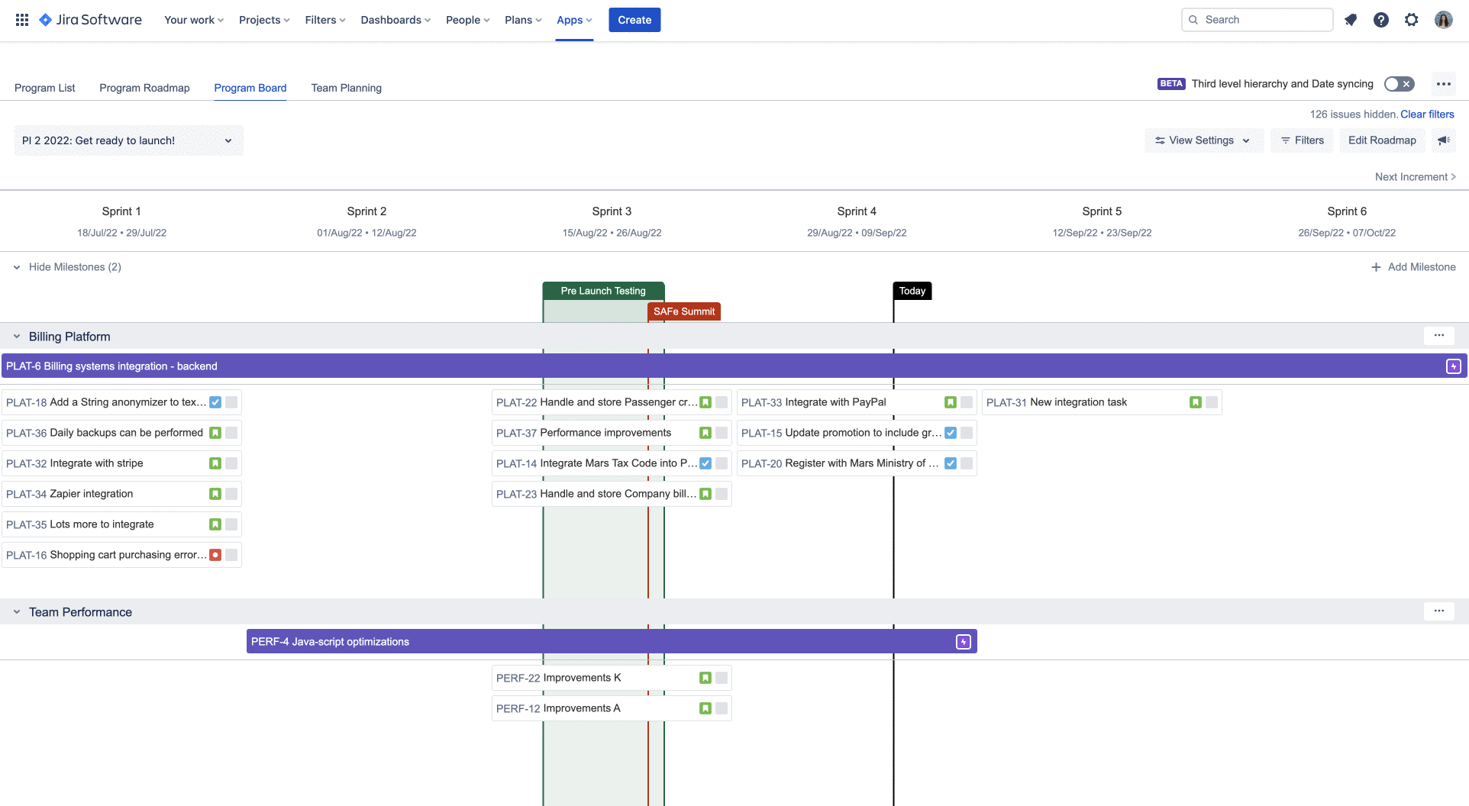Collapse the Billing Platform section

(x=17, y=337)
